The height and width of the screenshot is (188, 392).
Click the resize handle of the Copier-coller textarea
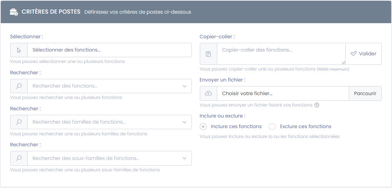343,63
